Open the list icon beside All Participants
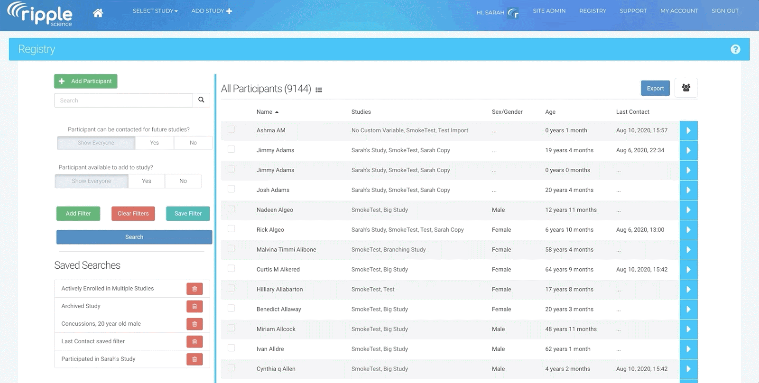759x383 pixels. (x=319, y=90)
